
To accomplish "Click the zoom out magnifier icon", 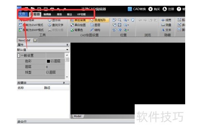I will pos(125,25).
